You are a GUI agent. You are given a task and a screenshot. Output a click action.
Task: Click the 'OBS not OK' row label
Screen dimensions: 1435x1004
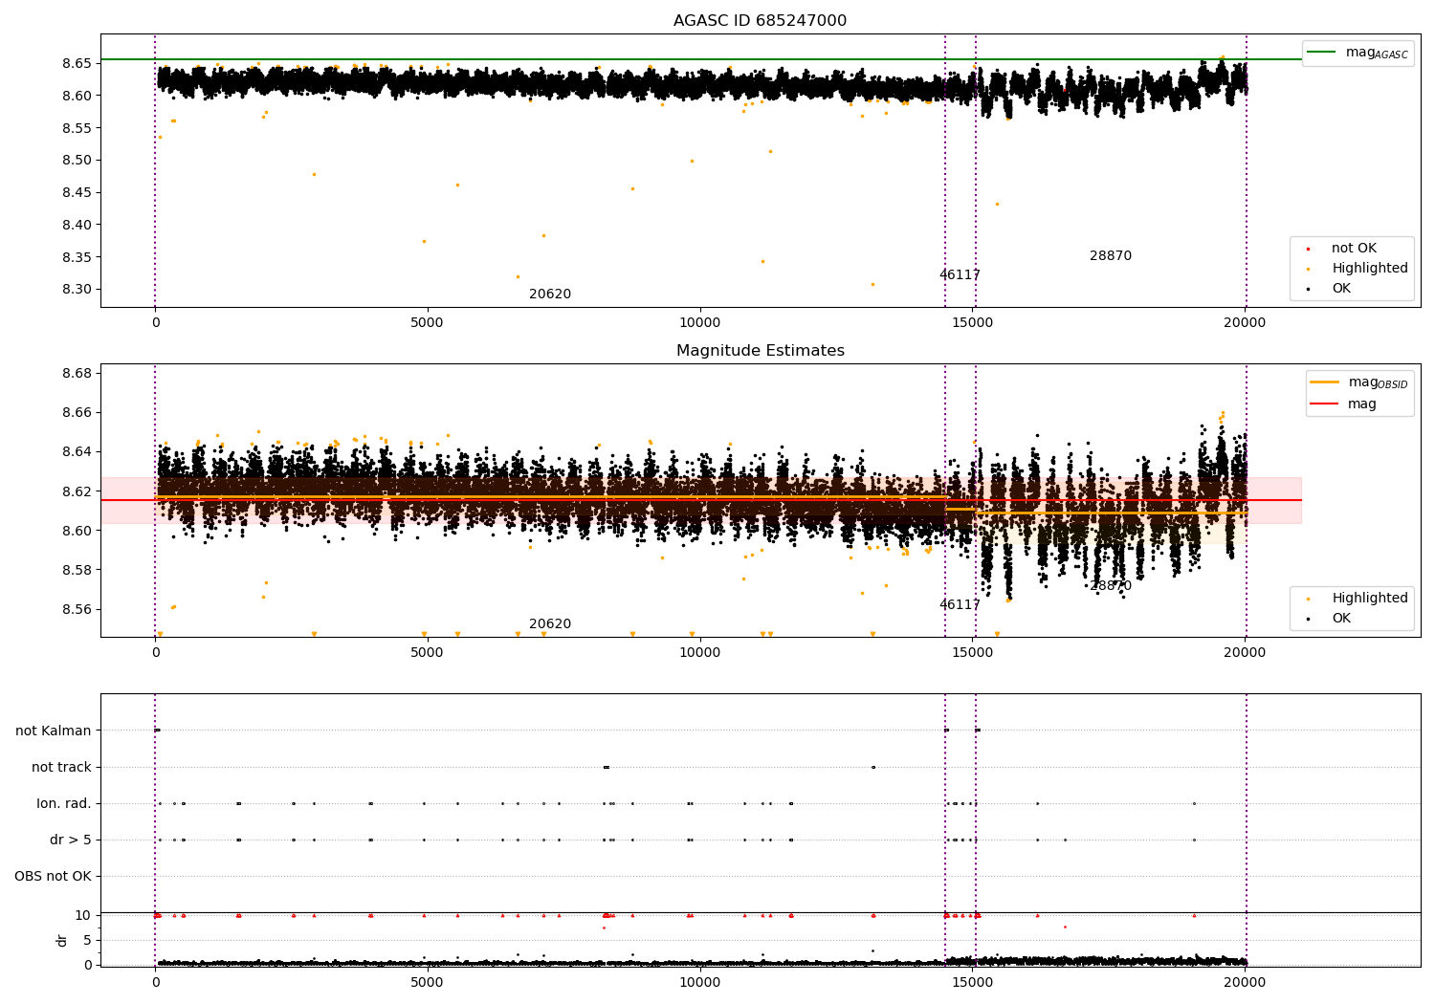pyautogui.click(x=53, y=877)
